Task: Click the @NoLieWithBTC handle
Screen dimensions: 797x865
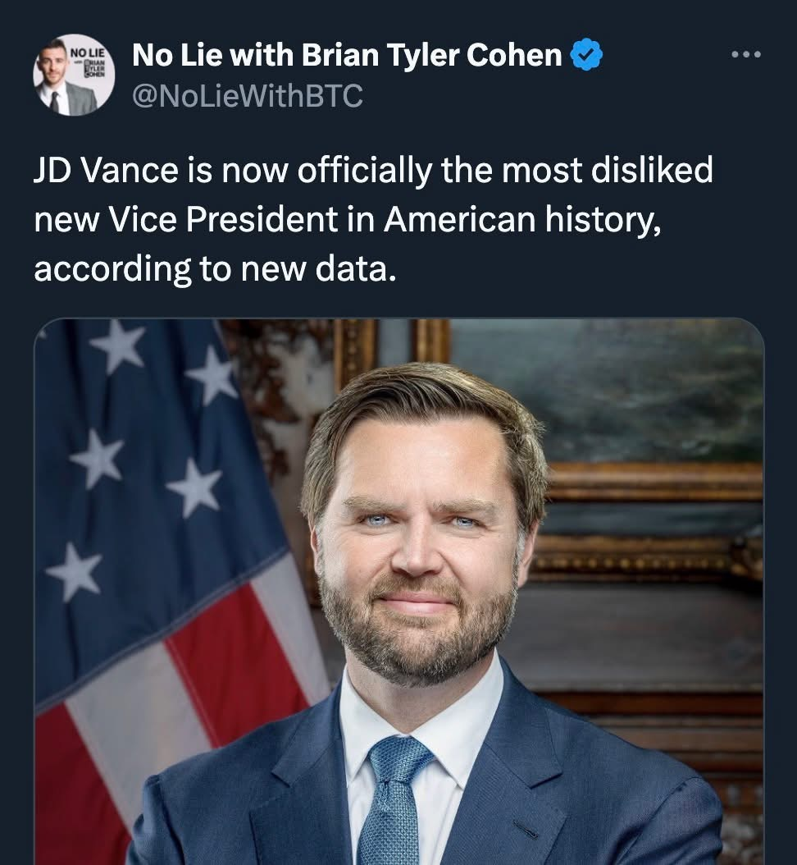Action: (x=247, y=97)
